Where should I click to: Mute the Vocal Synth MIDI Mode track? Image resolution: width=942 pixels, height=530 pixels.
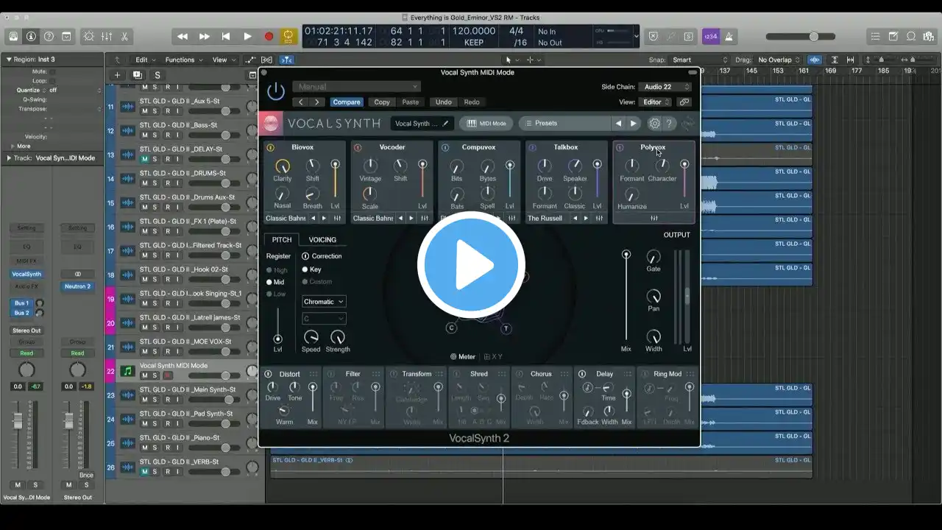144,375
